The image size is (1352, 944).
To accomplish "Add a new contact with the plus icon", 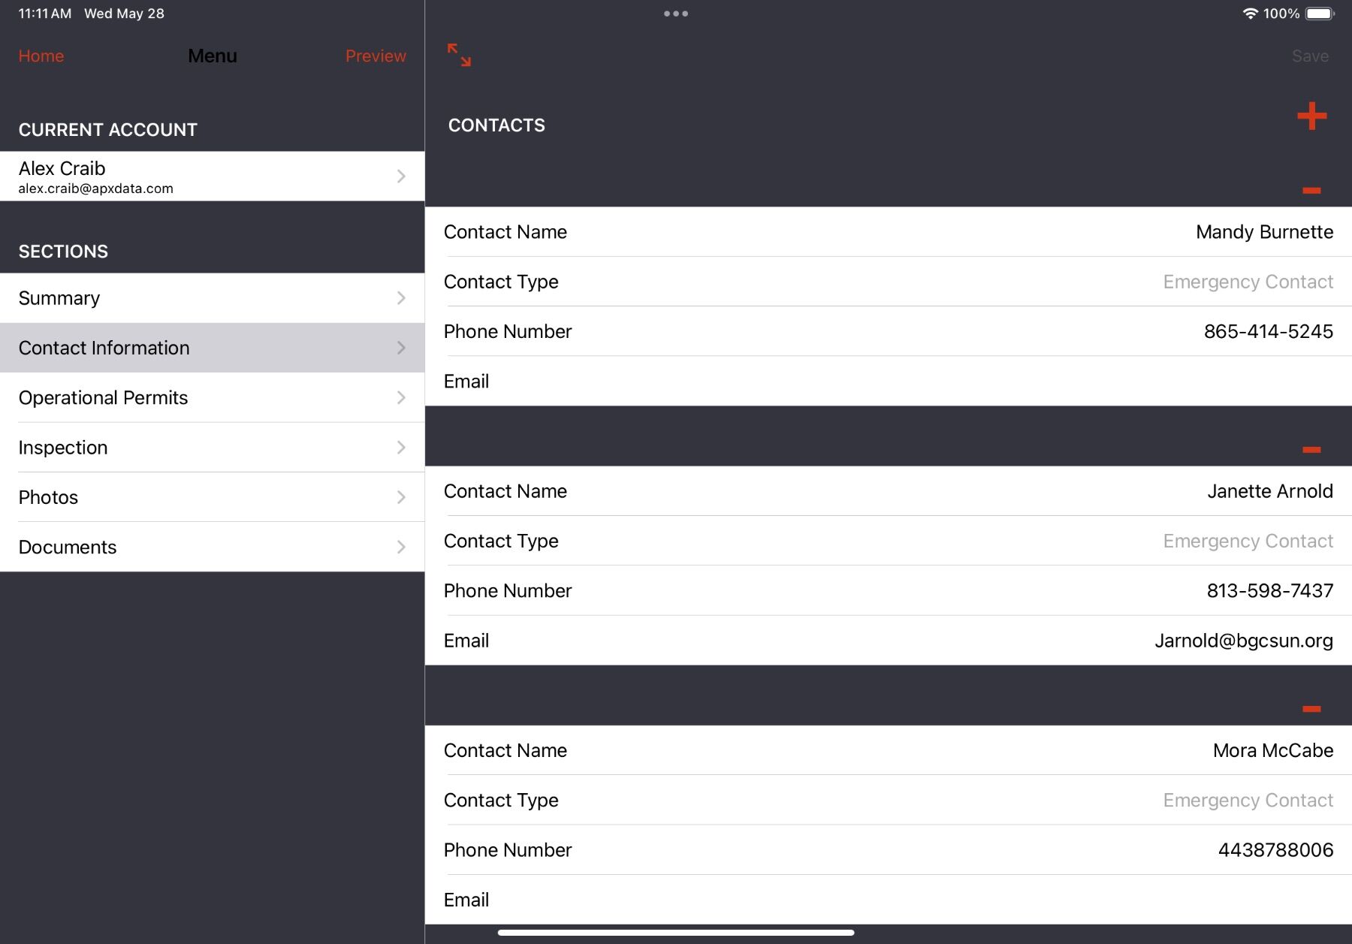I will point(1311,116).
